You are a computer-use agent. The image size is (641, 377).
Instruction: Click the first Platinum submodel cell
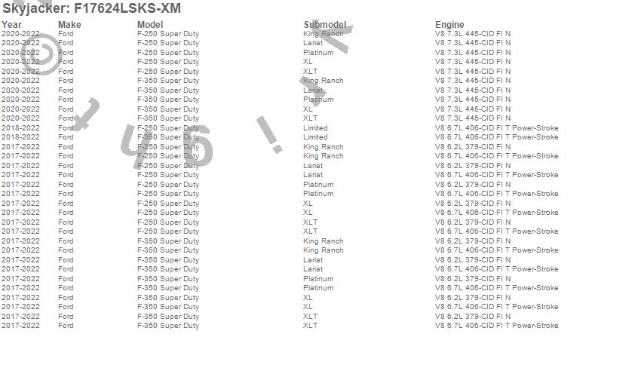click(318, 53)
